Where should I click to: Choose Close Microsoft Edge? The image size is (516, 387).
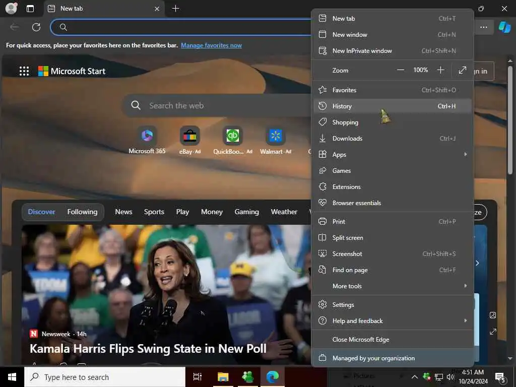[x=393, y=339]
